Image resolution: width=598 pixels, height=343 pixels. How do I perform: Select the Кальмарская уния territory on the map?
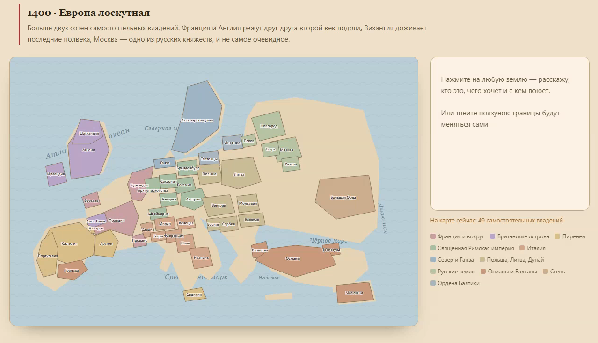(197, 117)
